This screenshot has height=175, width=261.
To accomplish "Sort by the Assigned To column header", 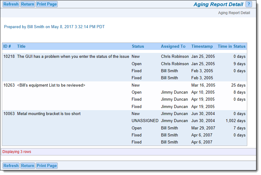I will 173,47.
